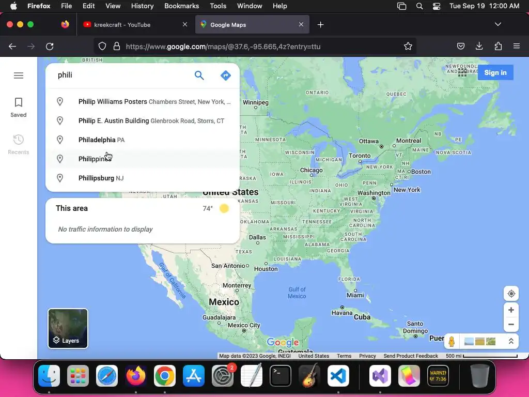
Task: Open Finder from the Dock
Action: point(49,376)
